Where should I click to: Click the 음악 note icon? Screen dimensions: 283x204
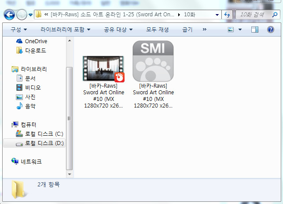19,106
